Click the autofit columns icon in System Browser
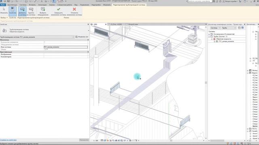This screenshot has width=259, height=145. click(x=239, y=28)
